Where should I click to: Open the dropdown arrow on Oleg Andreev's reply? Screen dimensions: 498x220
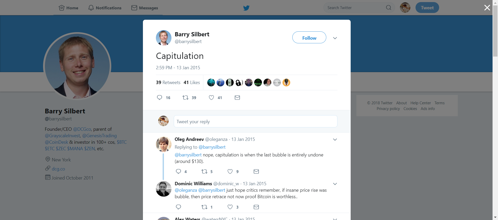335,140
